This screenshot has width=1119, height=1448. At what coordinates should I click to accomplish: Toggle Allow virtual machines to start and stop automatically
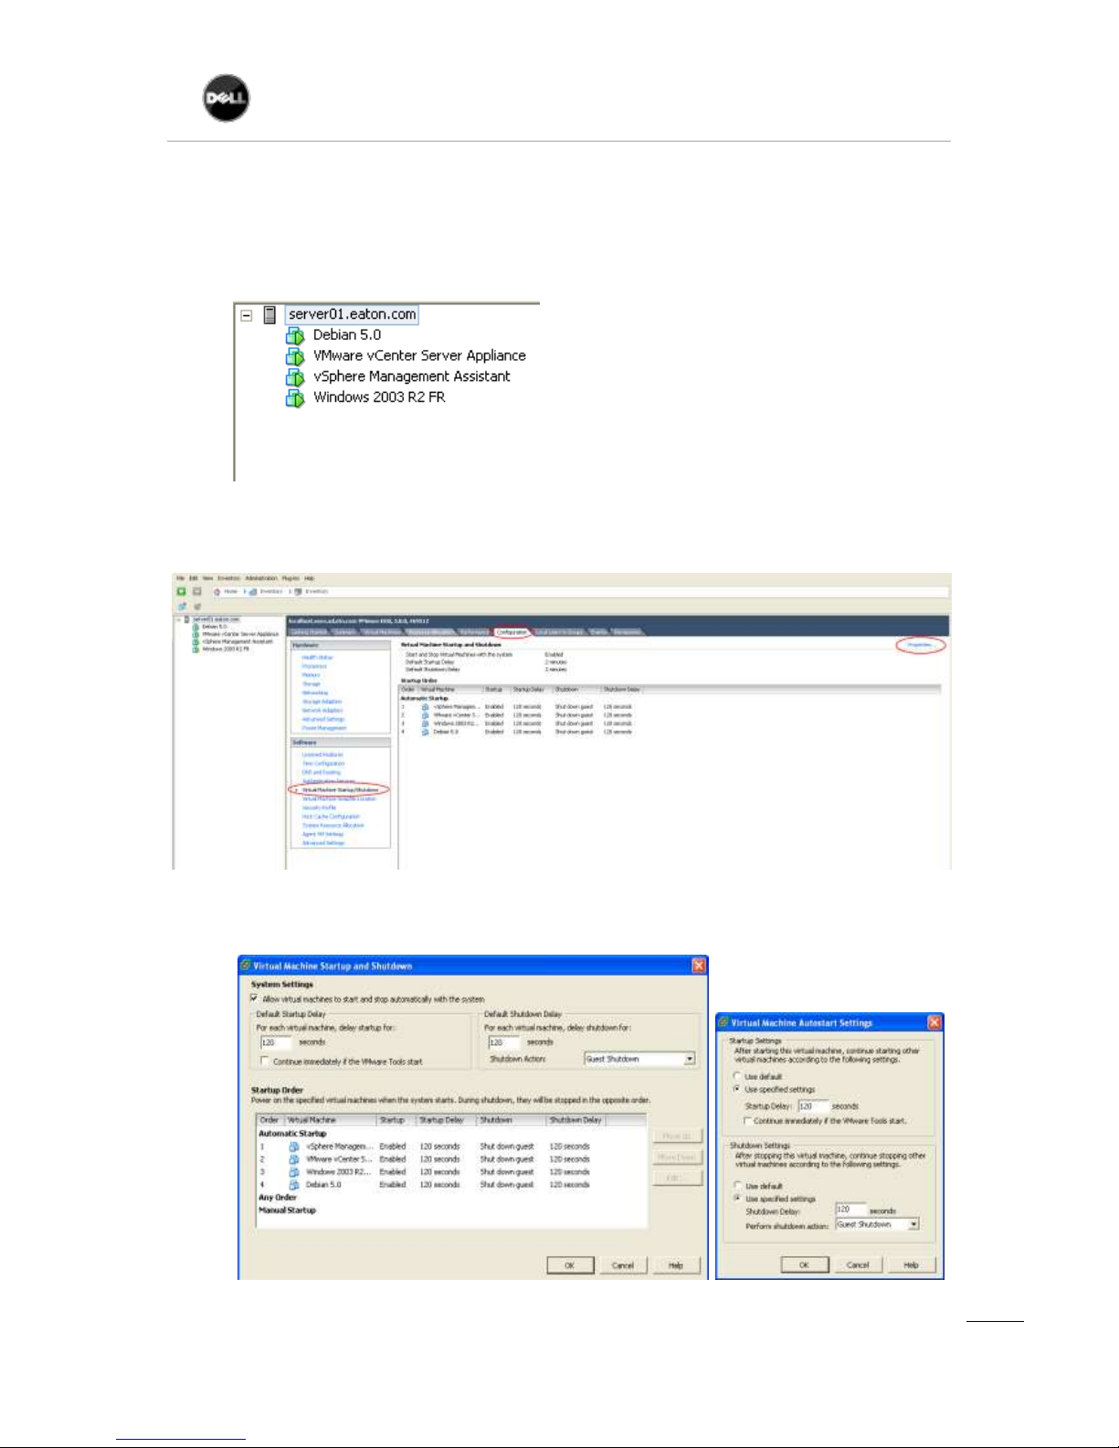(x=255, y=999)
